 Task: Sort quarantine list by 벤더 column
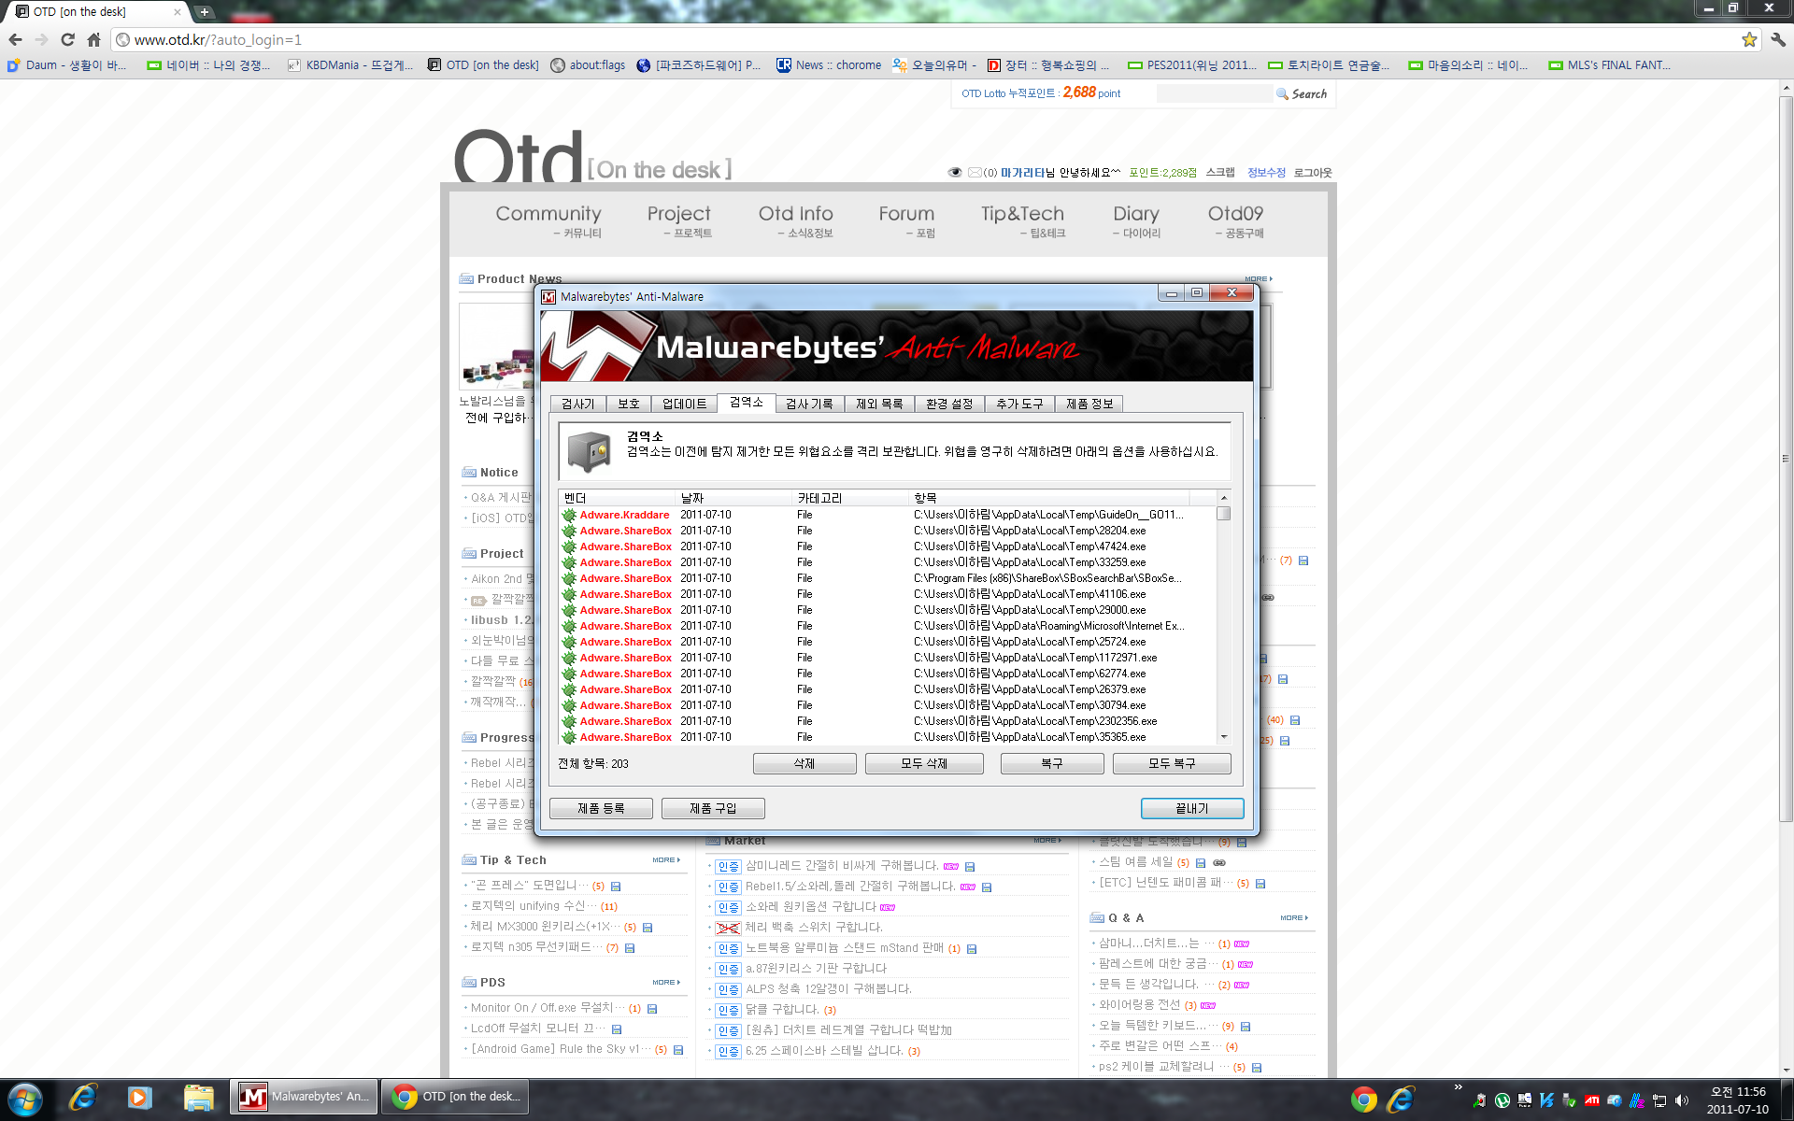click(x=617, y=498)
